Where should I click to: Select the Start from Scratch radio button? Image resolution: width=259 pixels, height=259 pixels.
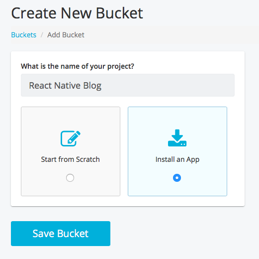70,178
